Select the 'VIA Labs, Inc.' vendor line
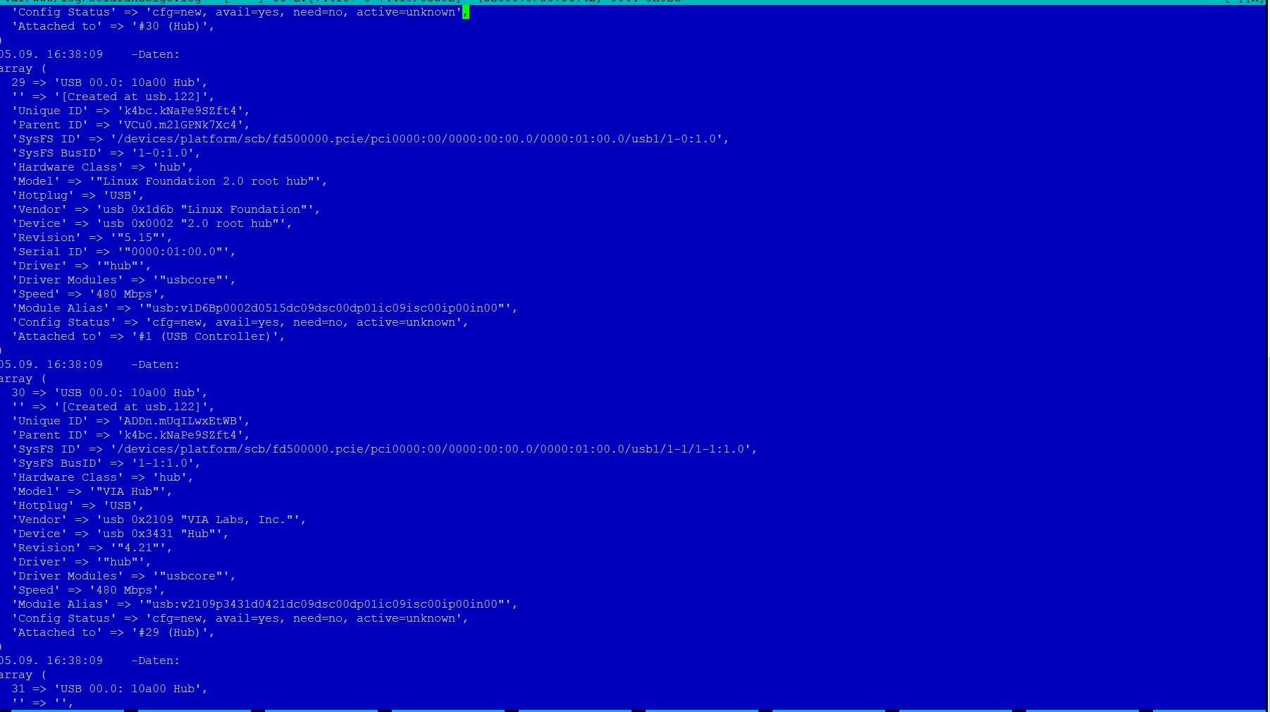Image resolution: width=1270 pixels, height=712 pixels. tap(159, 520)
